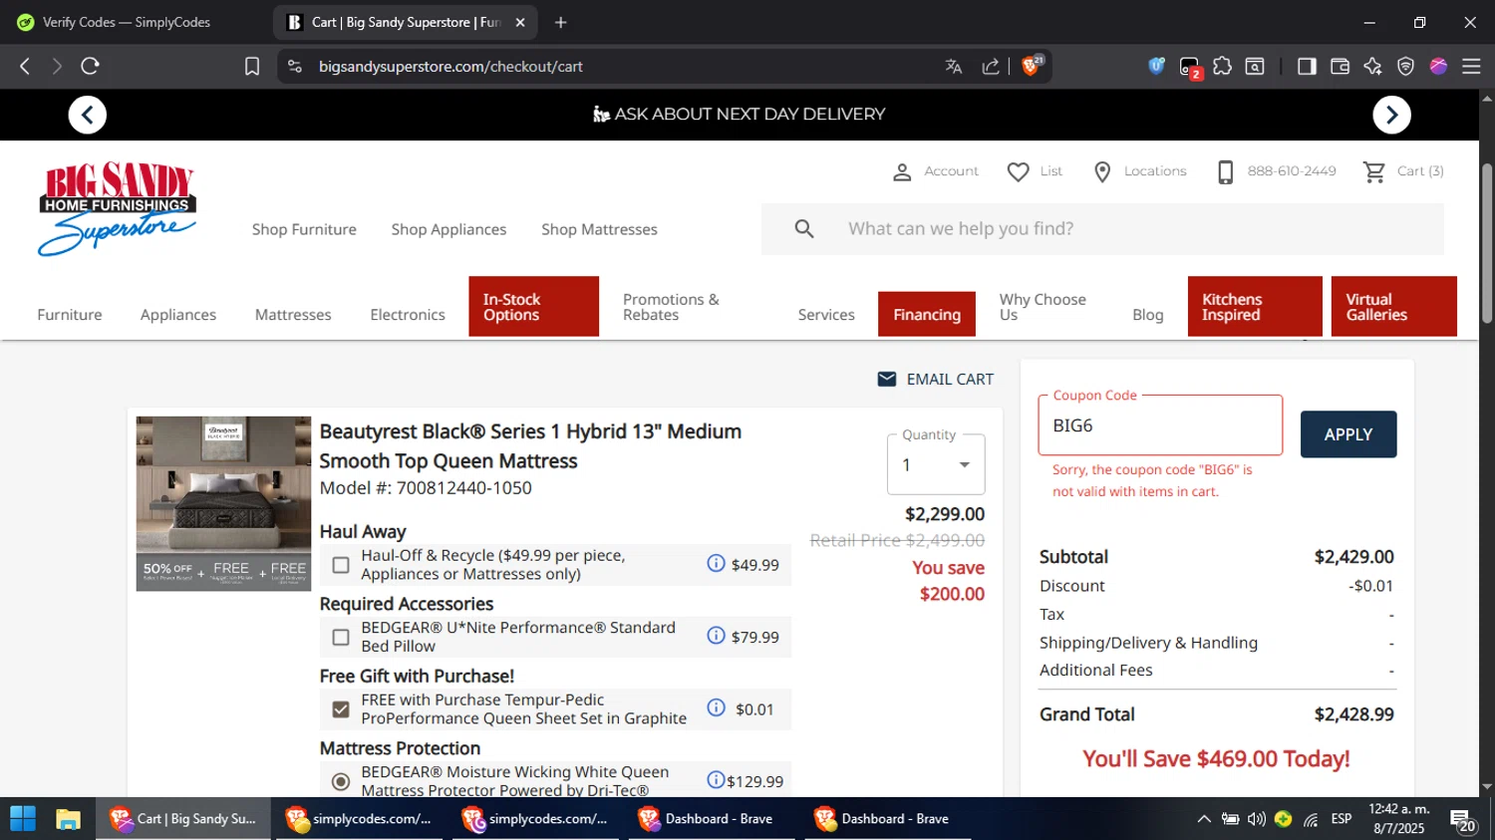This screenshot has width=1495, height=840.
Task: Click the Financing button
Action: pyautogui.click(x=927, y=314)
